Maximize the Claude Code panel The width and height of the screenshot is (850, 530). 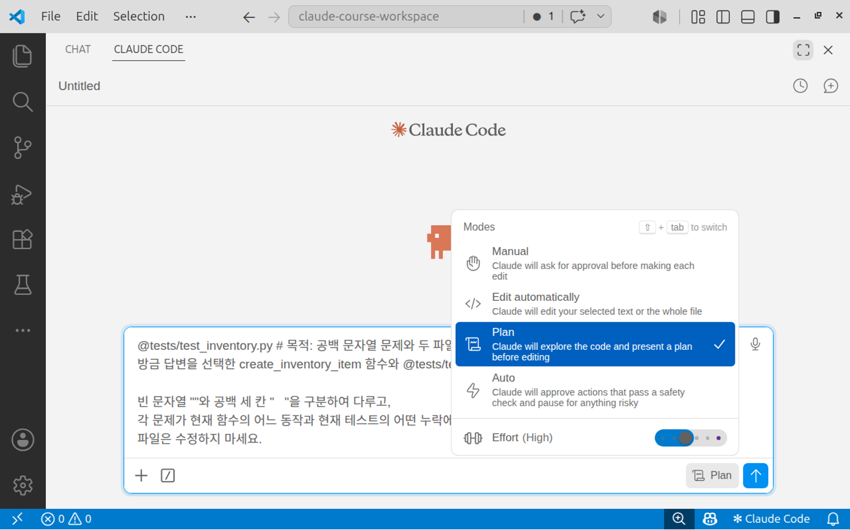tap(803, 50)
